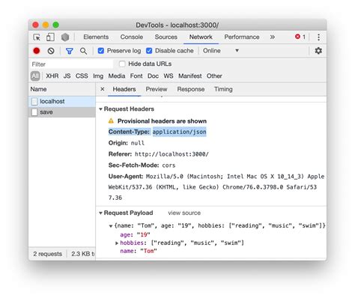Filter by Doc requests
The image size is (355, 298).
click(x=153, y=76)
